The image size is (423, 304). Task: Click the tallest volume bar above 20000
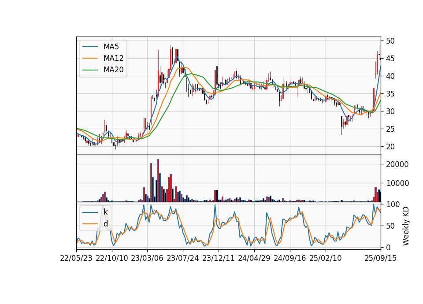[x=158, y=181]
